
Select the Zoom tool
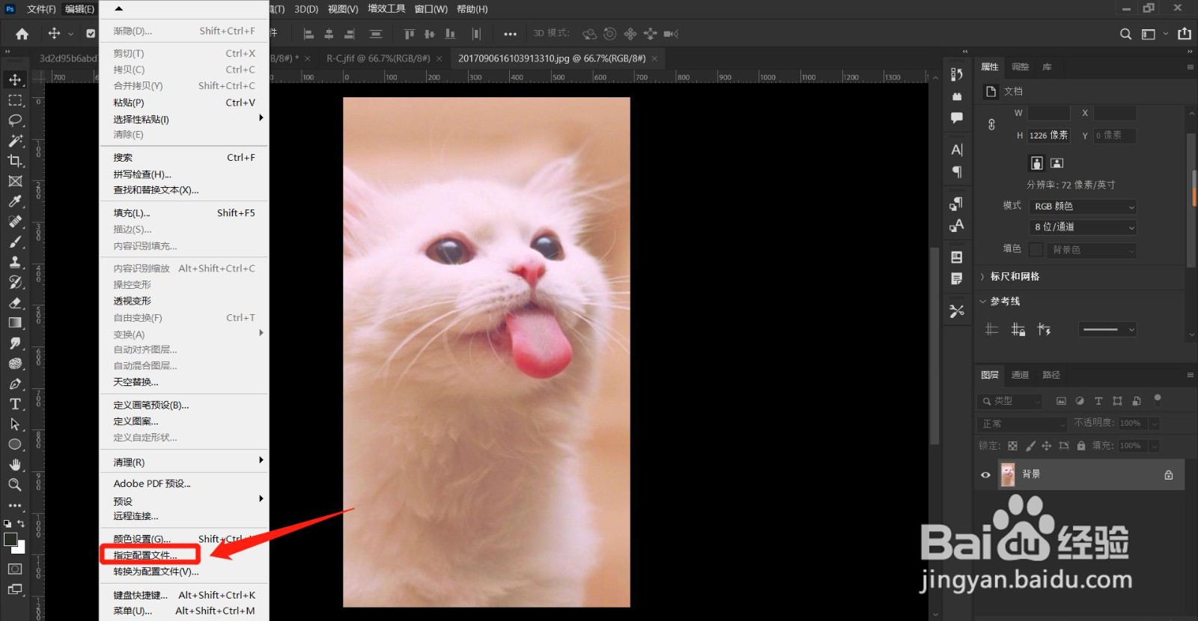[15, 485]
